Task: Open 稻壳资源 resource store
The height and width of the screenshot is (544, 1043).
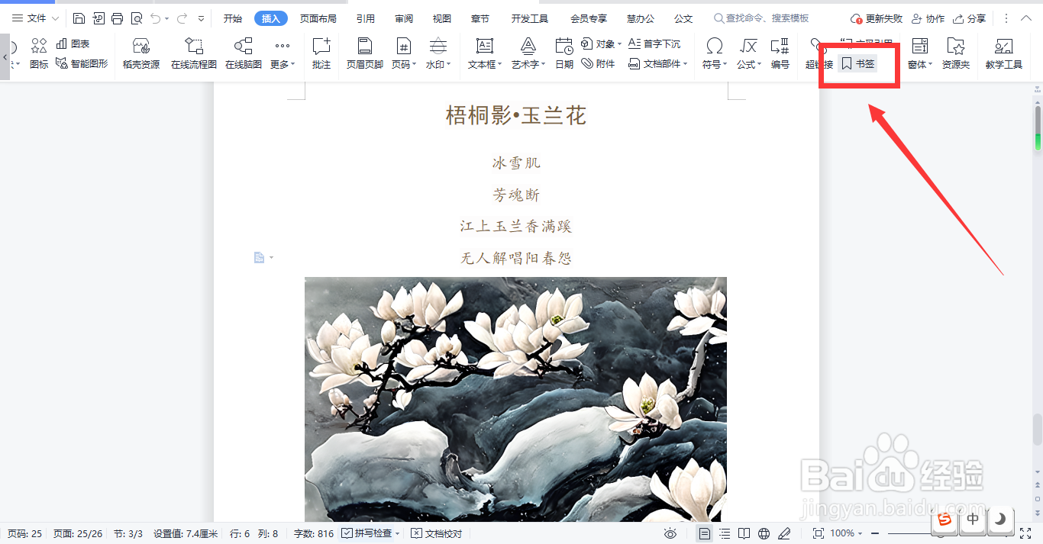Action: point(141,53)
